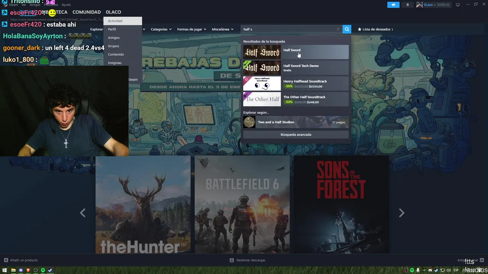Click Lista de deseados button
Screen dimensions: 488x274
tap(375, 29)
